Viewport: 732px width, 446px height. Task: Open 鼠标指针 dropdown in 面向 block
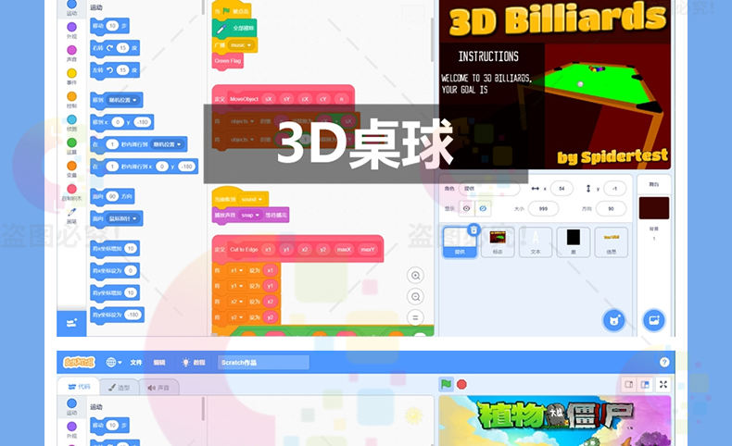(x=123, y=218)
